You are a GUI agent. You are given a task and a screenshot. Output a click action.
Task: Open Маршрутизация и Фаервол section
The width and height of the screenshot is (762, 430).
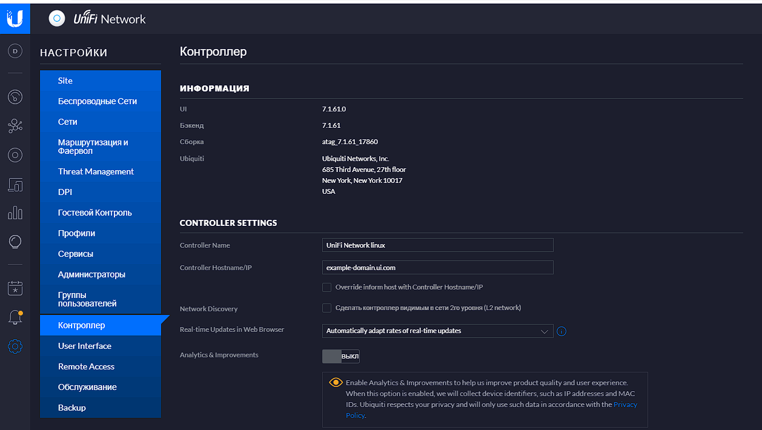101,147
